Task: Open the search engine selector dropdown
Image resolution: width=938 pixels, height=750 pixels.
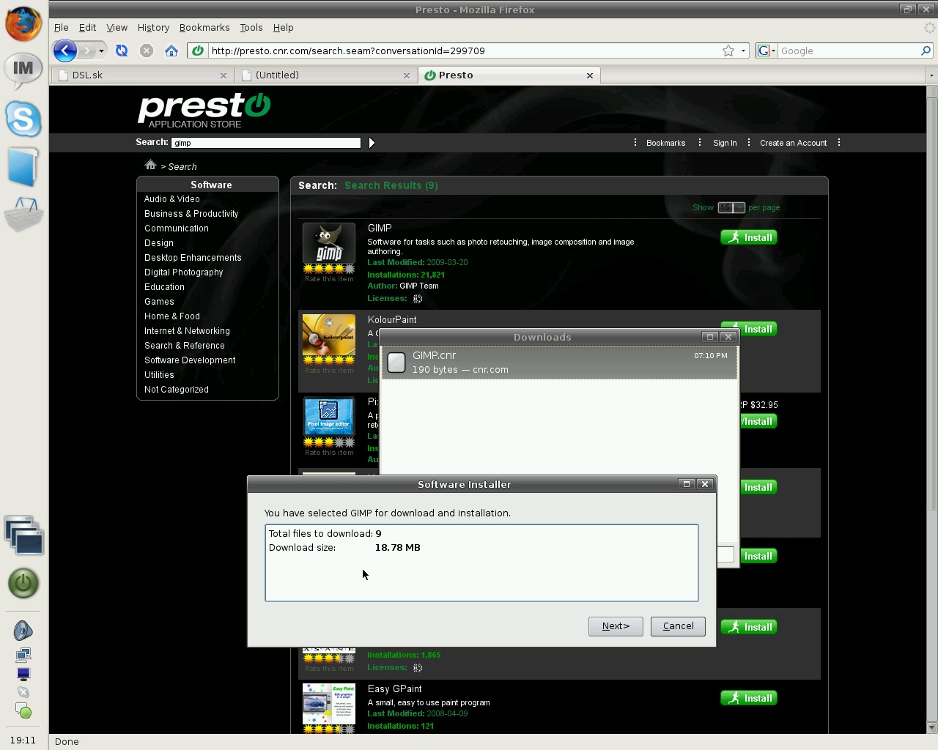Action: tap(767, 51)
